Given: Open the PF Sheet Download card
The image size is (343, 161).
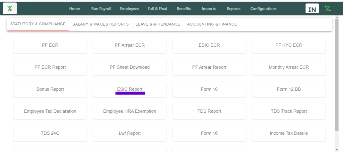Looking at the screenshot, I should 130,67.
